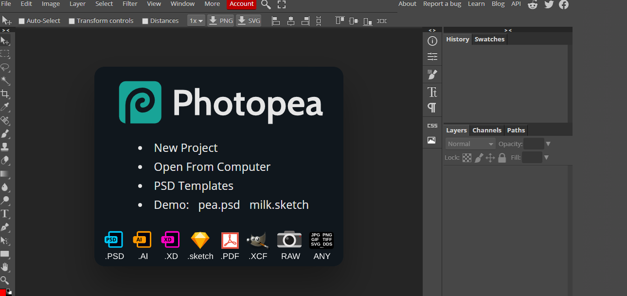The height and width of the screenshot is (296, 627).
Task: Select the Type tool in left toolbar
Action: pyautogui.click(x=5, y=213)
